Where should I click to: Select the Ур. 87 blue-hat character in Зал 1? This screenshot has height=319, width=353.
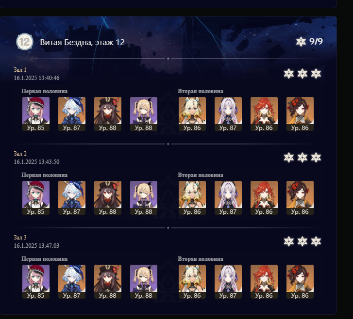tap(72, 114)
